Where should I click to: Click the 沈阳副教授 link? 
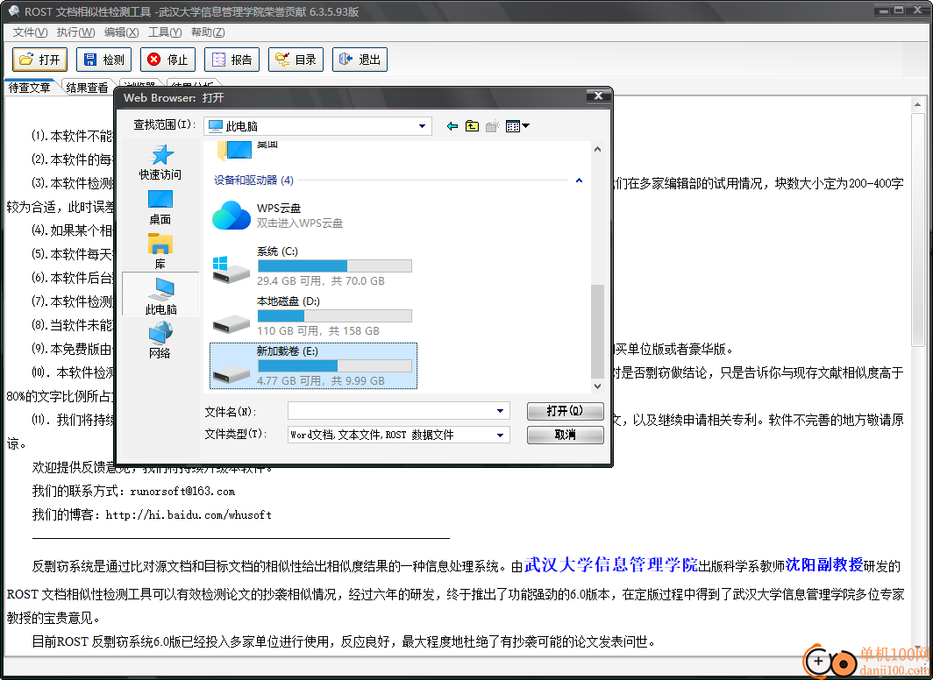click(x=824, y=564)
